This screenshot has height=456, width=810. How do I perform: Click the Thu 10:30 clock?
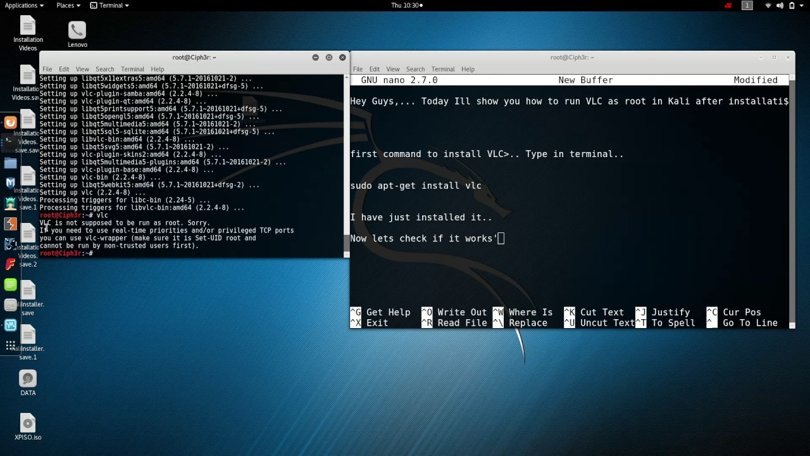click(406, 5)
